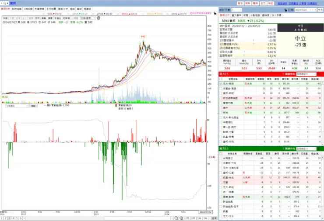The height and width of the screenshot is (221, 324).
Task: Check the 中國信託 broker row
Action: 221,122
